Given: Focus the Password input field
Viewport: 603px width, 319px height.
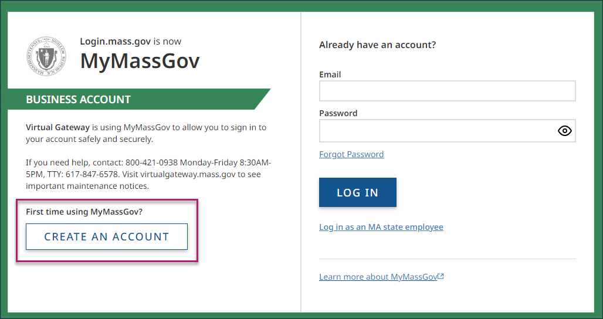Looking at the screenshot, I should coord(437,131).
